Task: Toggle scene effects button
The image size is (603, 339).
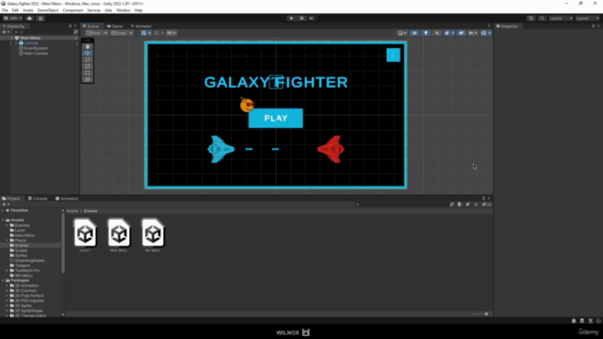Action: [x=447, y=33]
